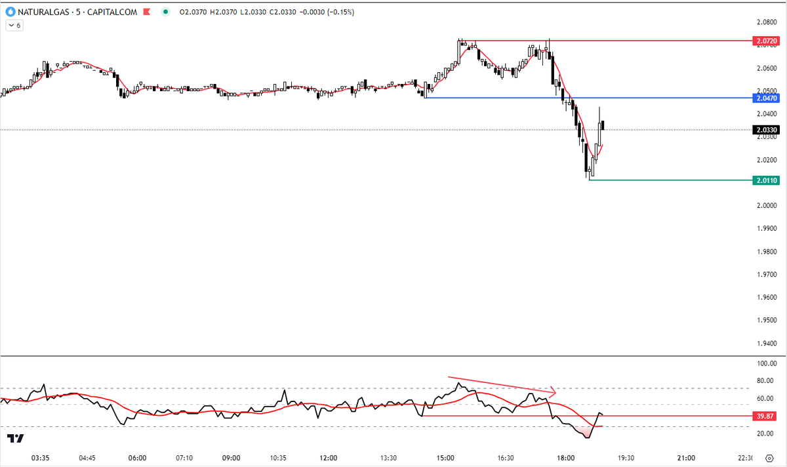Click the TradingView logo
787x467 pixels.
pyautogui.click(x=16, y=438)
